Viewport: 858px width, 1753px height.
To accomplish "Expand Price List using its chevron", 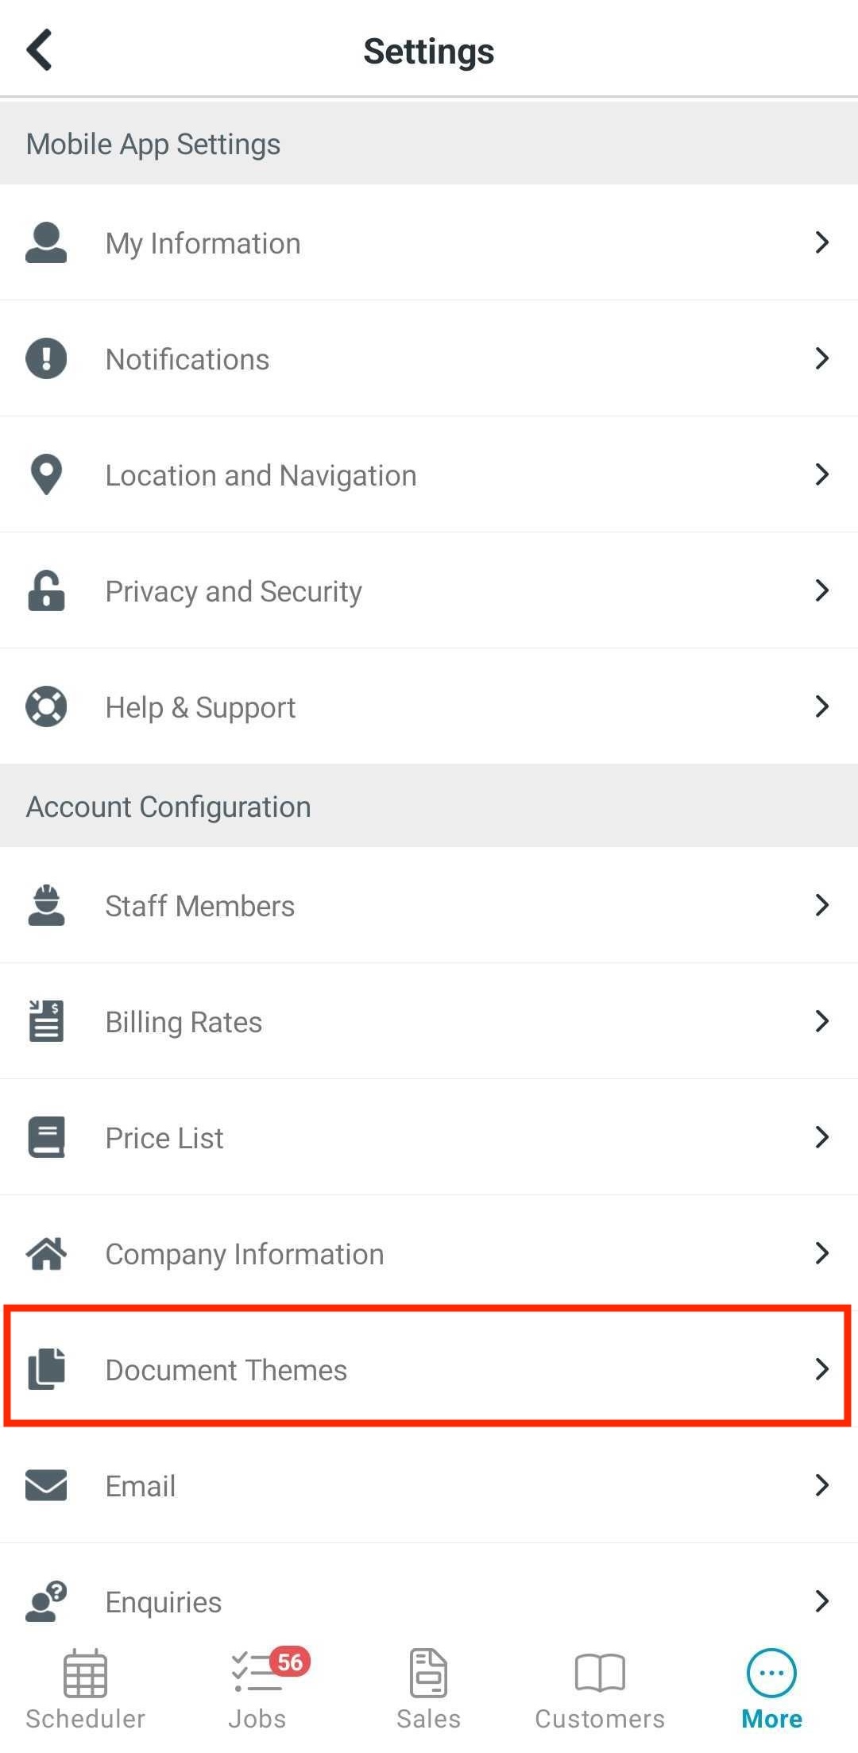I will point(822,1137).
